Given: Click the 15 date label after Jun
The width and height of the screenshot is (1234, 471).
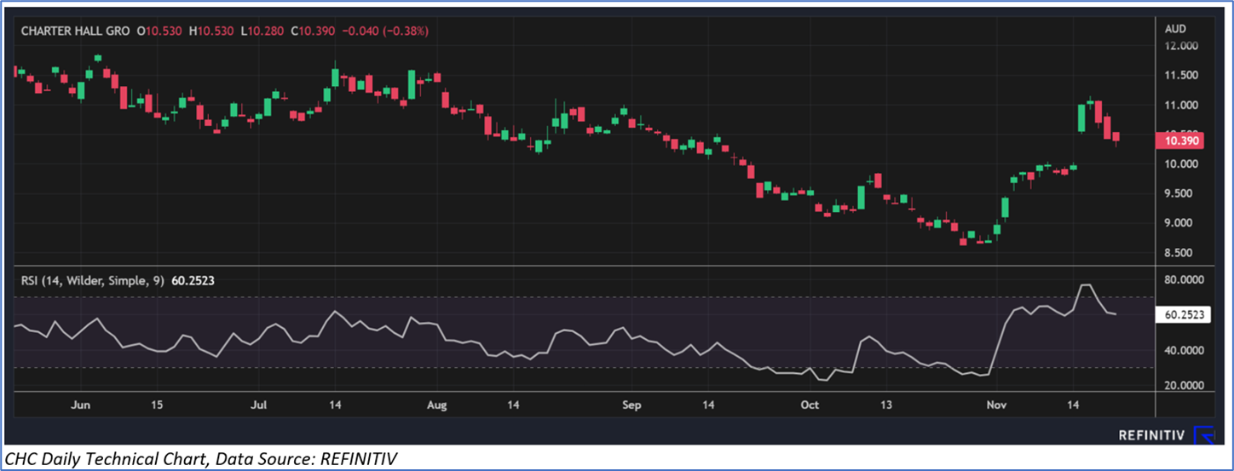Looking at the screenshot, I should click(157, 405).
